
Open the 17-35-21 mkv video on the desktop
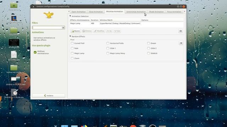tap(16, 79)
